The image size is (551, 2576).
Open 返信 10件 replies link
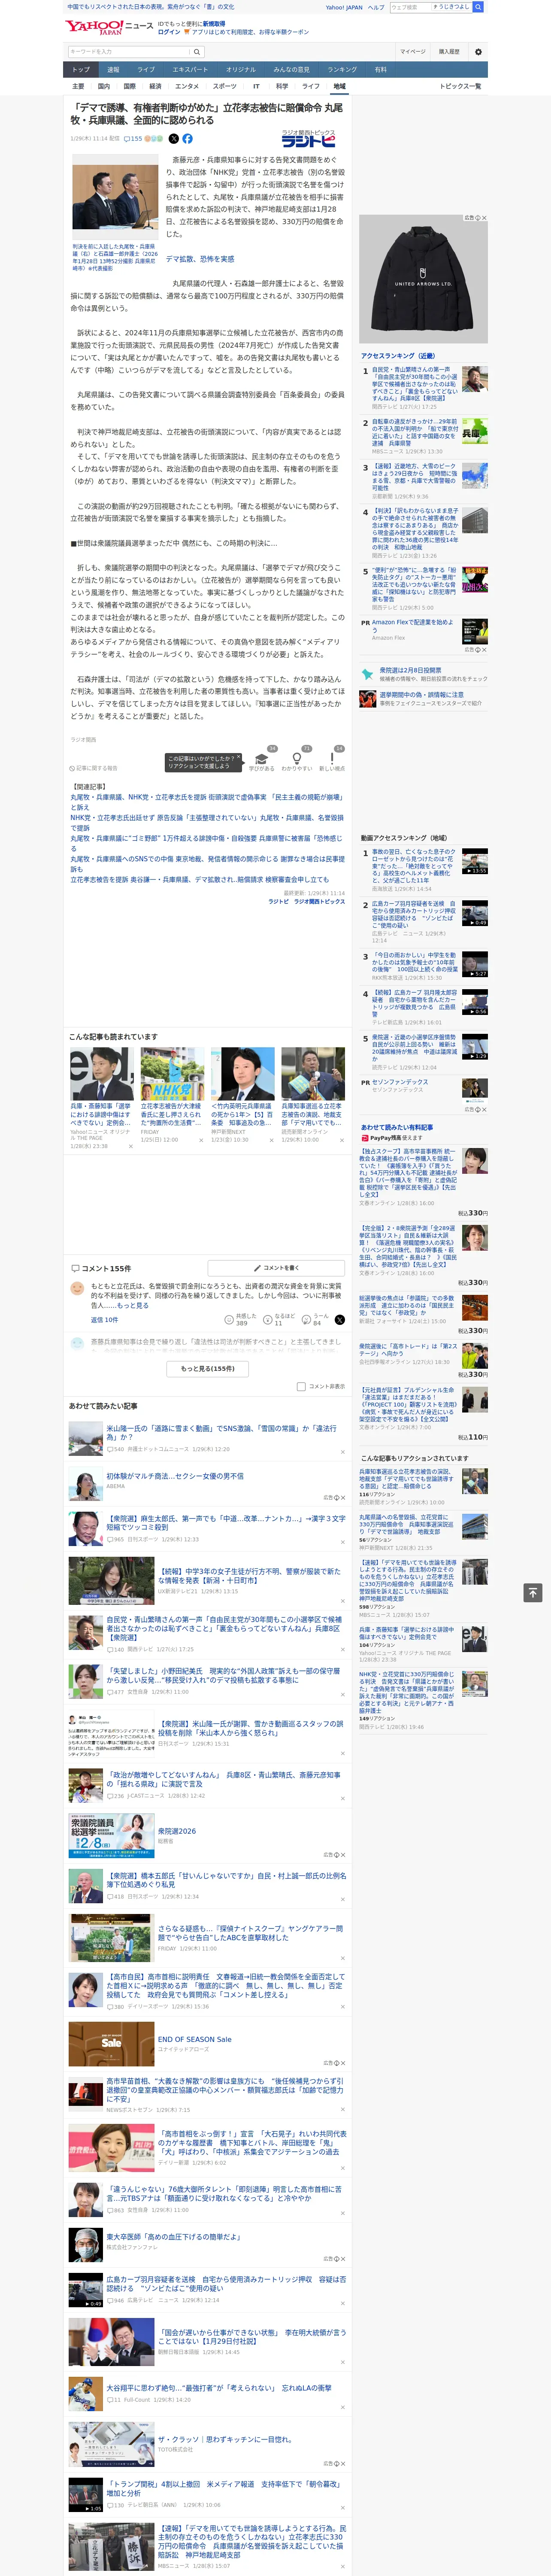[104, 1320]
